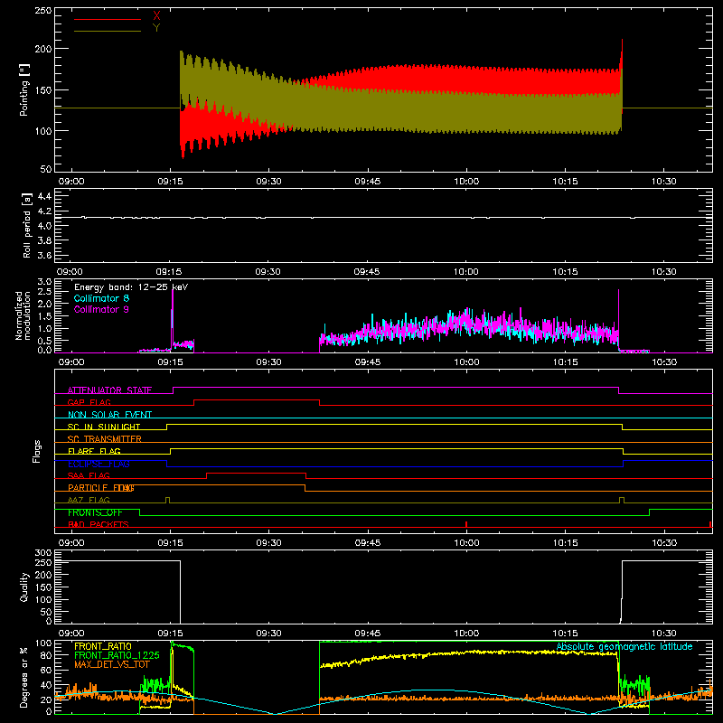Click the FLARE_FLAG label
The width and height of the screenshot is (723, 723).
coord(94,451)
